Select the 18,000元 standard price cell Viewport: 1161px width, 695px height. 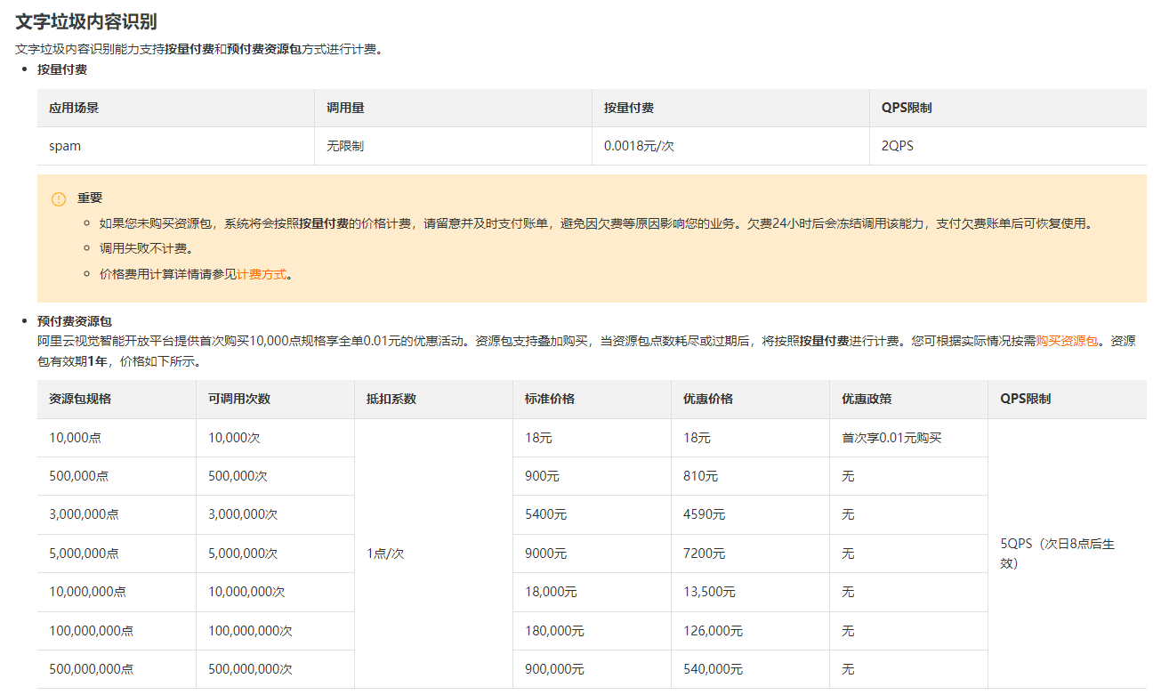593,592
